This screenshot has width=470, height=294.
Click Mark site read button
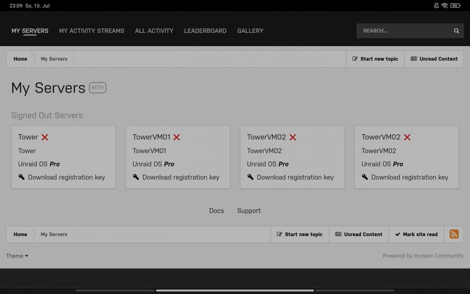point(416,234)
